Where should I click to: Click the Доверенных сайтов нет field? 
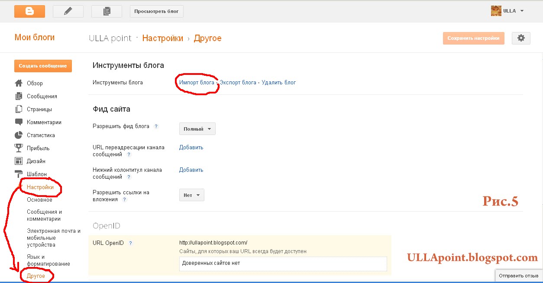click(x=283, y=263)
